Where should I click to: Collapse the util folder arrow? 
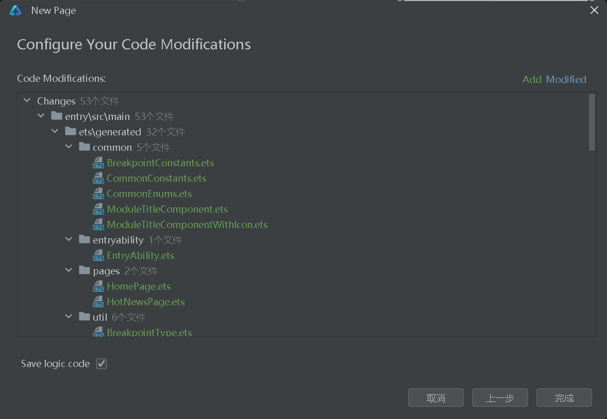coord(69,317)
